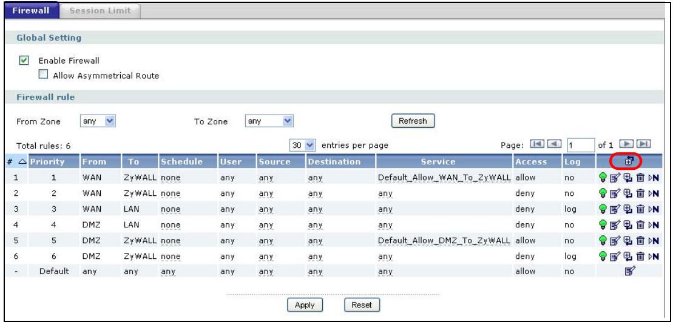Delete rule 4 via trash icon
Viewport: 673px width, 322px height.
click(640, 224)
